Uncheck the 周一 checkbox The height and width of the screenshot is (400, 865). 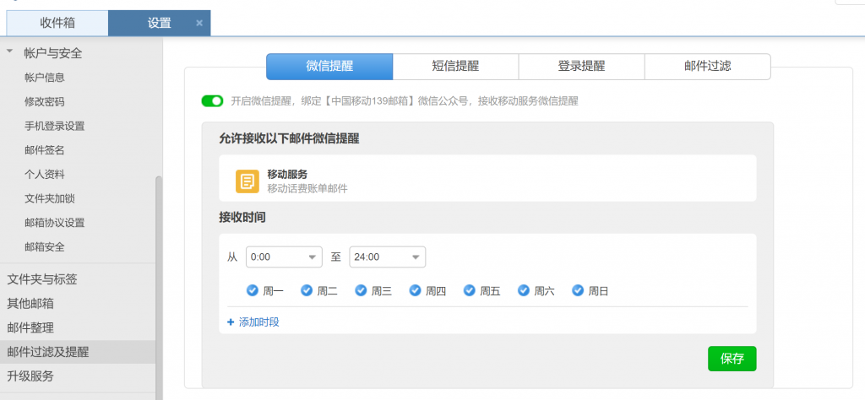(252, 290)
